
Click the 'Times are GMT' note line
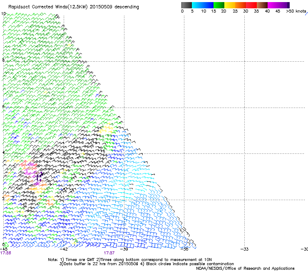[130, 260]
